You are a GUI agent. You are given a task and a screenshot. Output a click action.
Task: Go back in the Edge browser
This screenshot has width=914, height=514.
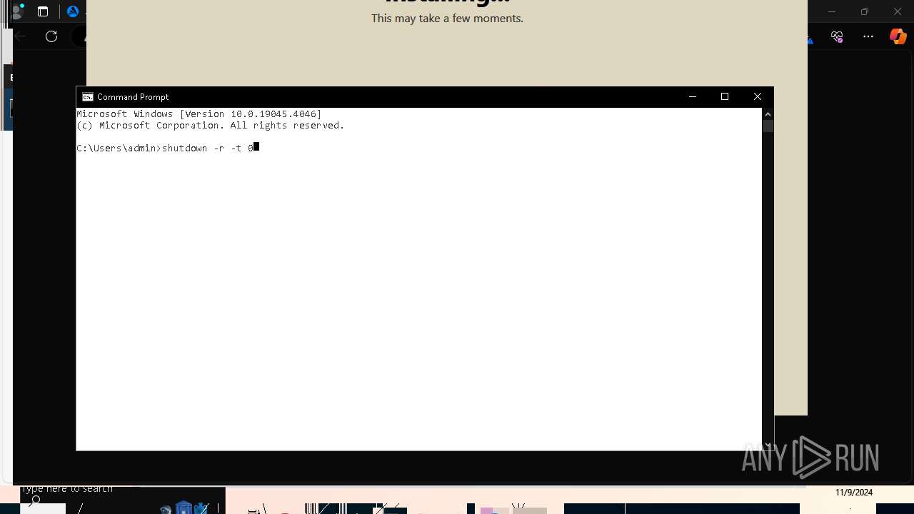20,36
